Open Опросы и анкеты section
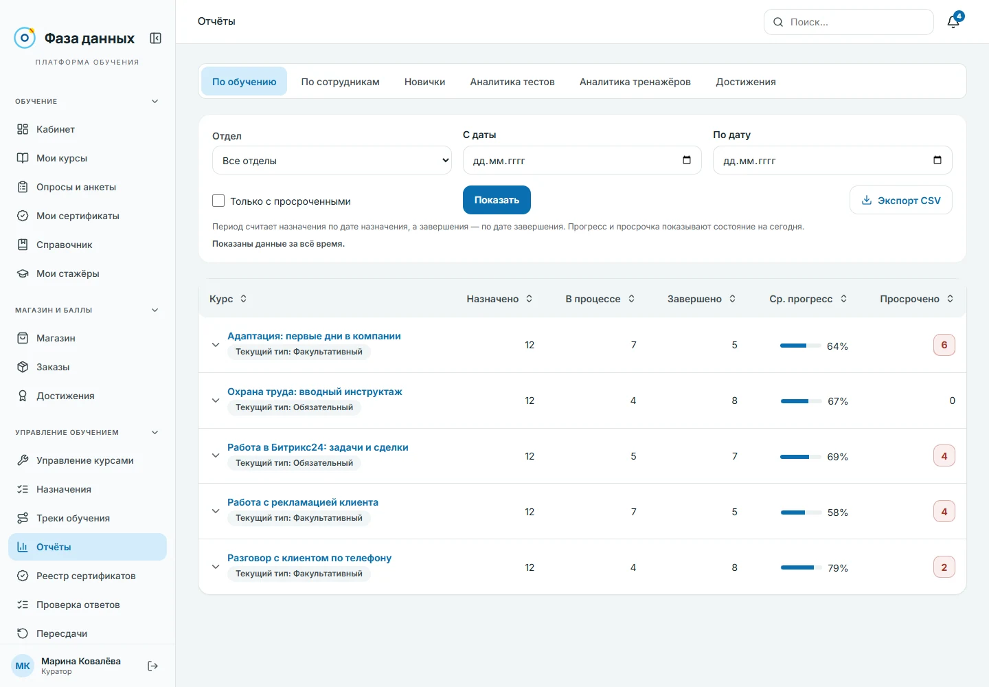Screen dimensions: 989x687 tap(87, 187)
